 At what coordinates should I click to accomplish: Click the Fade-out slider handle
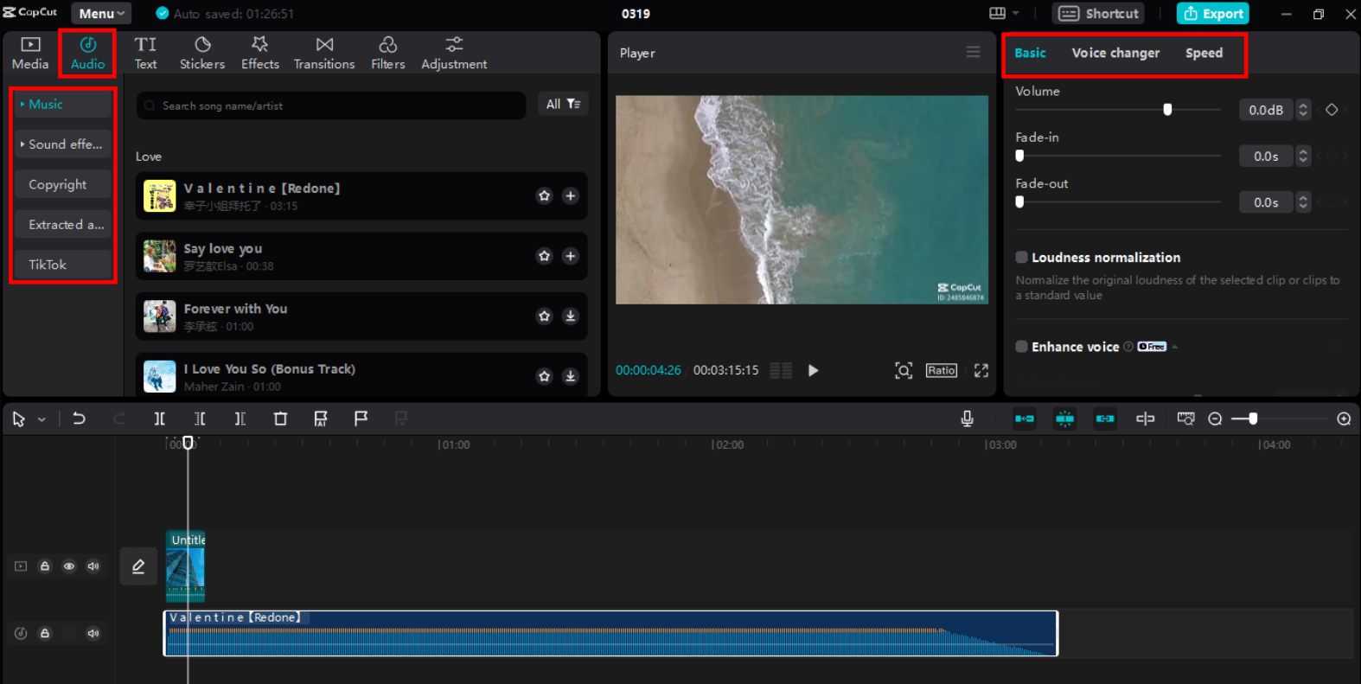coord(1019,201)
